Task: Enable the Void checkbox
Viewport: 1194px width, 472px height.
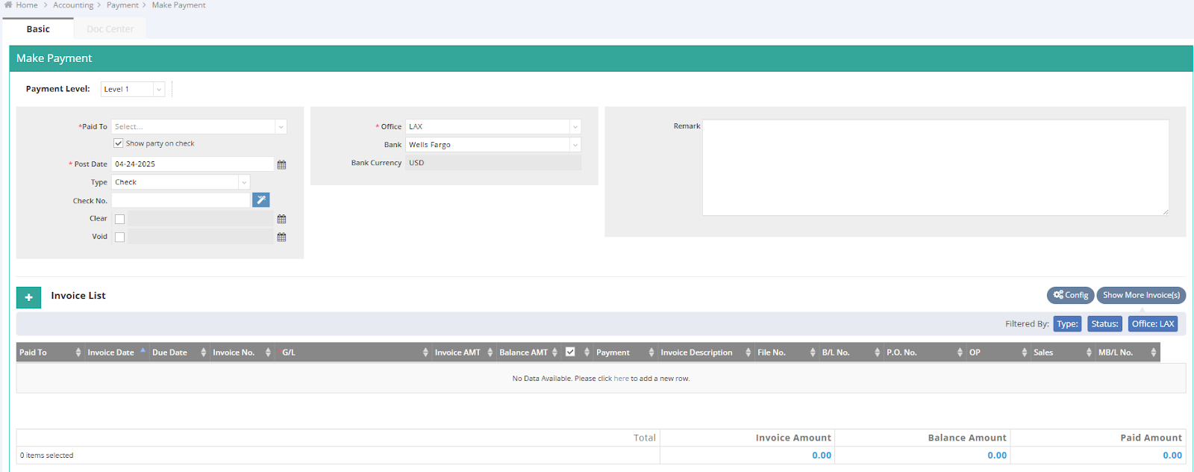Action: pos(119,237)
